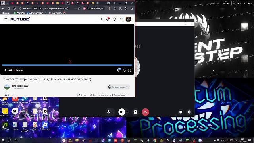Open Windows Start menu

(x=3, y=140)
